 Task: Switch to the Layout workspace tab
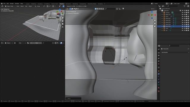(28, 4)
